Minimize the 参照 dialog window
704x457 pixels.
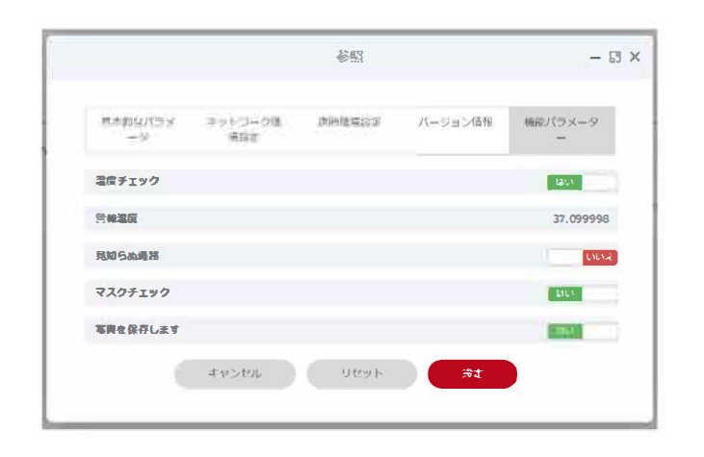tap(595, 58)
